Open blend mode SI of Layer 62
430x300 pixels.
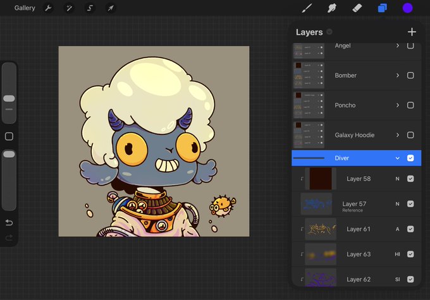tap(397, 279)
